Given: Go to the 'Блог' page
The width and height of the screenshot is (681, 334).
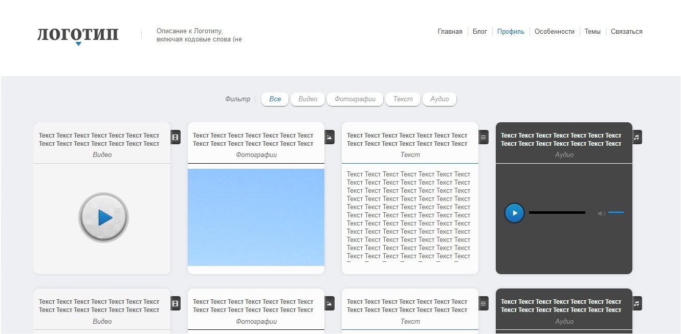Looking at the screenshot, I should click(x=480, y=32).
